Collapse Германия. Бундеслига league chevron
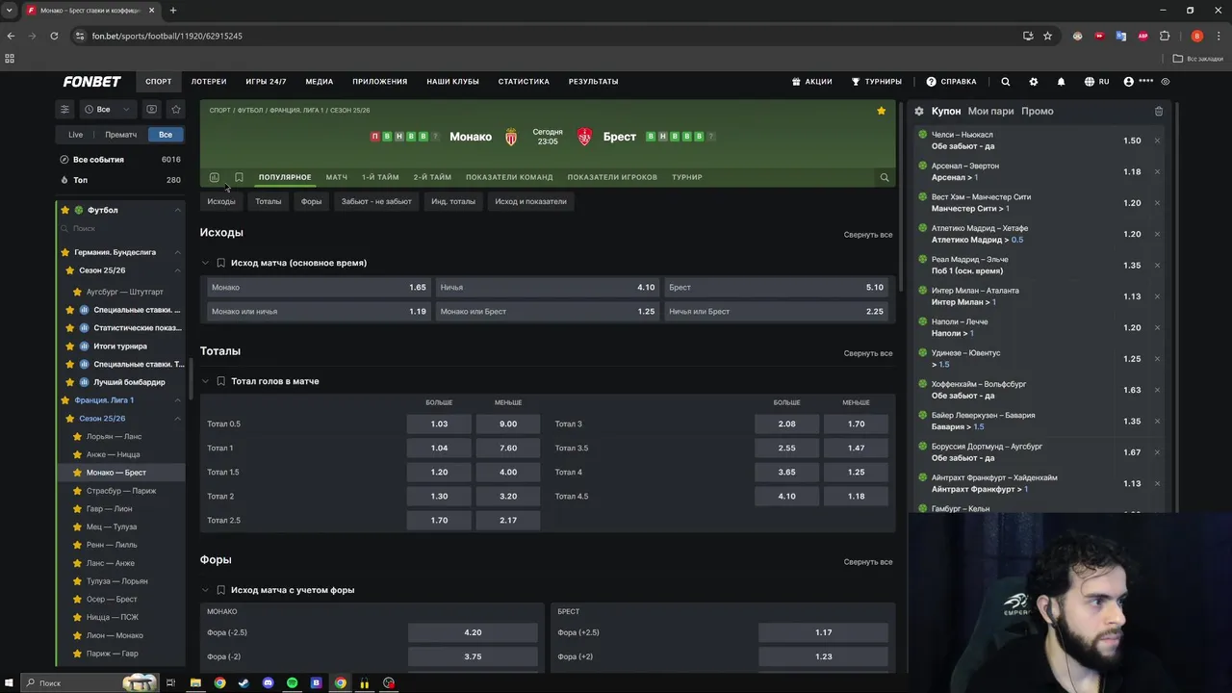 177,252
